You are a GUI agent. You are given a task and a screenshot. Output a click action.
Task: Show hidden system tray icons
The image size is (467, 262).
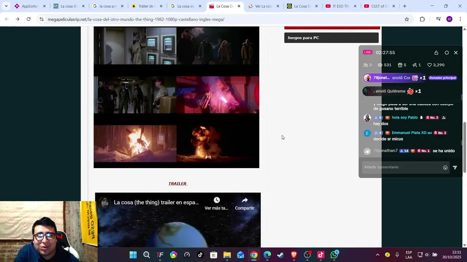click(378, 255)
